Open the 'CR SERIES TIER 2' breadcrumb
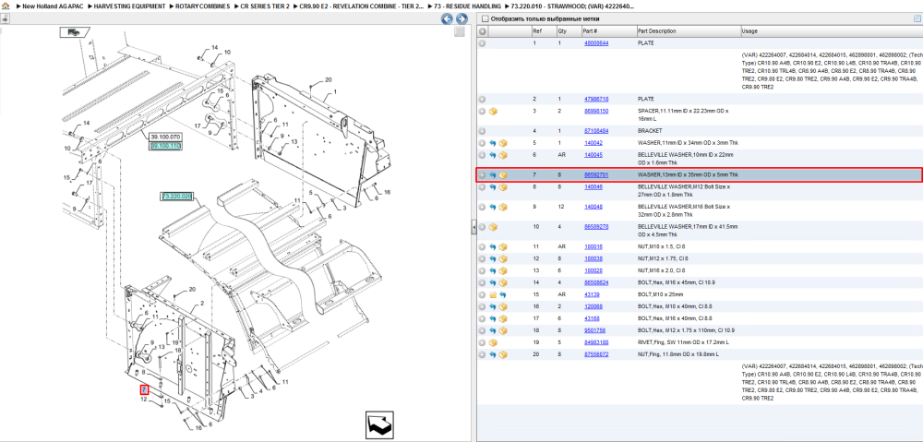The image size is (923, 442). 265,6
